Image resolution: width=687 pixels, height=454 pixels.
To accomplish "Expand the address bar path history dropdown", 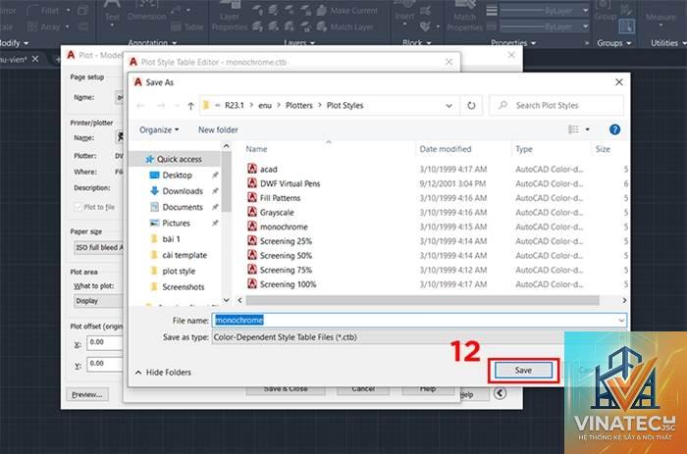I will 449,106.
